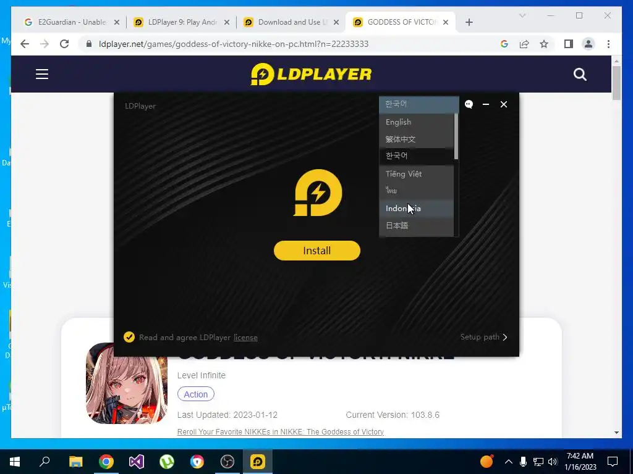Open uTorrent from taskbar
Viewport: 633px width, 474px height.
click(x=167, y=462)
